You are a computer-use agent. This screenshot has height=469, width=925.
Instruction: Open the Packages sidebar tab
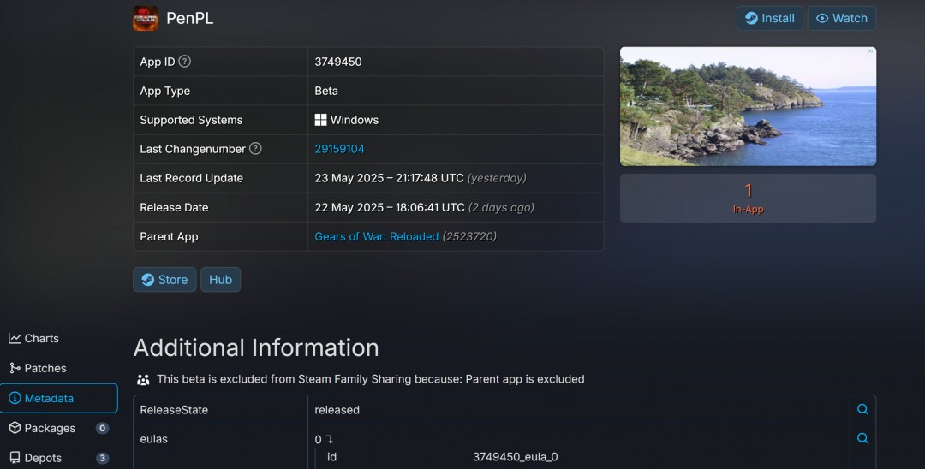click(x=50, y=428)
